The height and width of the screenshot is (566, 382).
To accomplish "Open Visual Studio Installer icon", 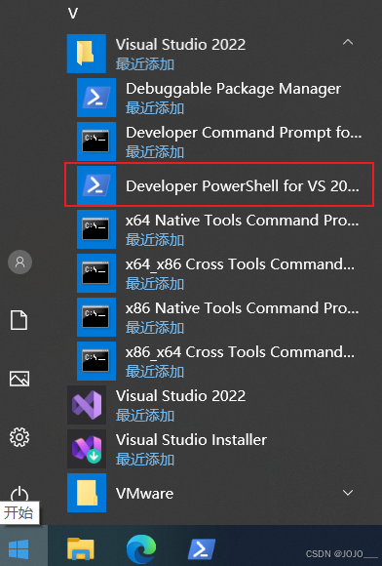I will 87,449.
